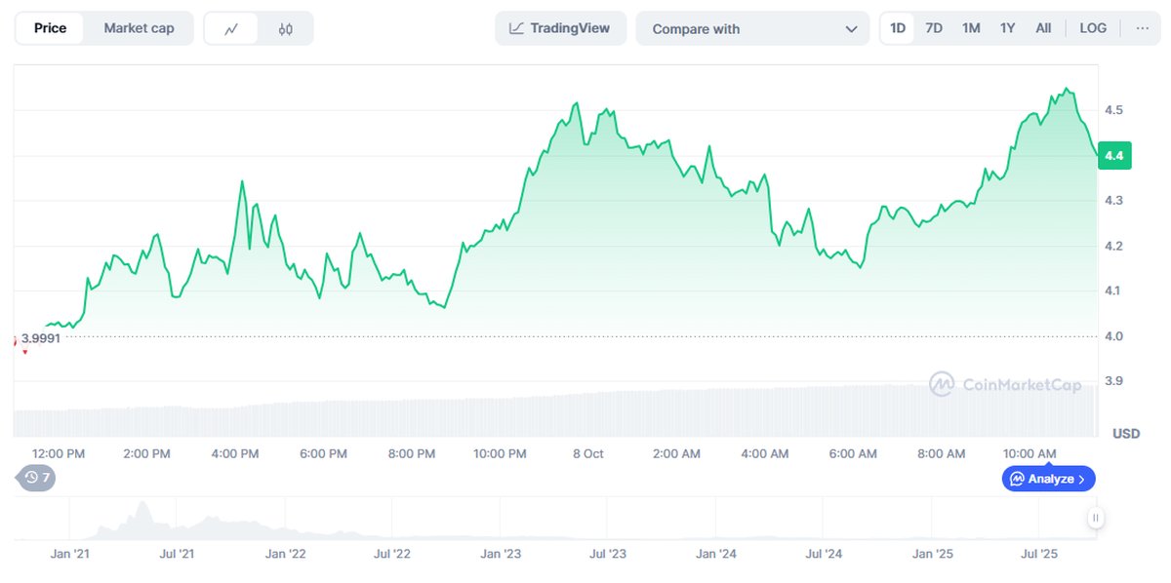Click Jan '24 on overview timeline

716,554
